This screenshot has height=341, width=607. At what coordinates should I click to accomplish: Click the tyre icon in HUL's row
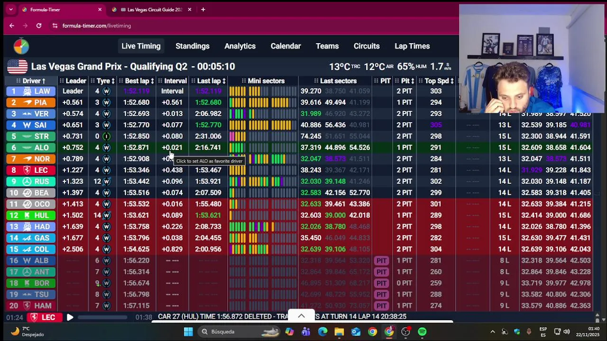(106, 215)
